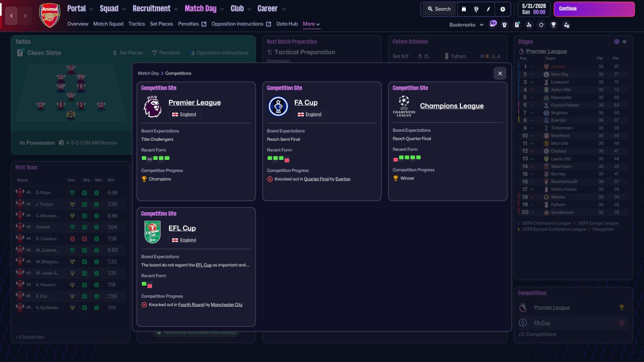Click the Arsenal club badge
Screen dimensions: 644x362
[x=50, y=15]
